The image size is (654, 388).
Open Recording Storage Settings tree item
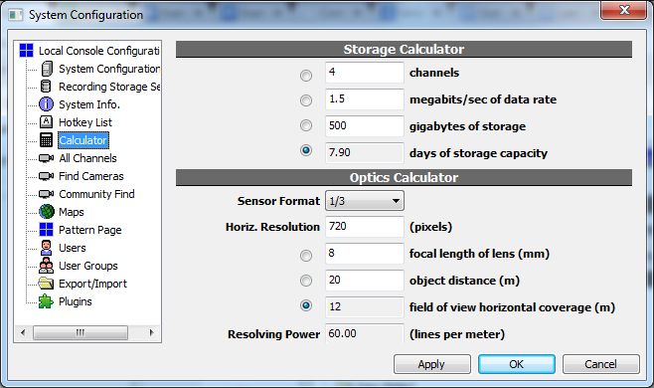(109, 87)
